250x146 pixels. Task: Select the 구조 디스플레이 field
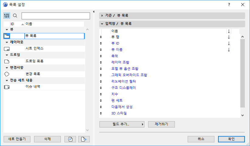tap(123, 88)
